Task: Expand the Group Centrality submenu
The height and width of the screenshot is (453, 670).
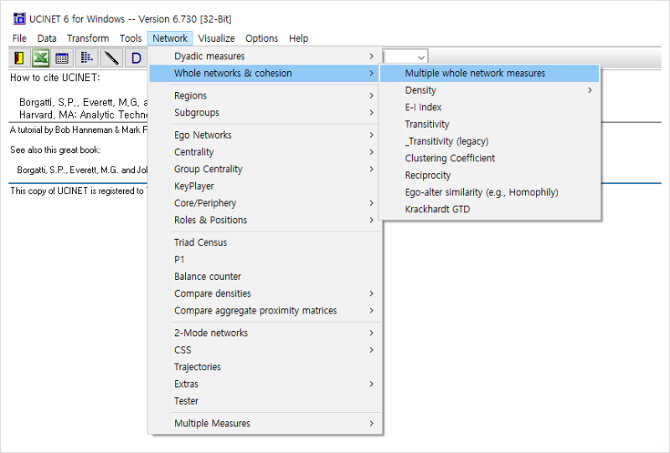Action: pos(265,169)
